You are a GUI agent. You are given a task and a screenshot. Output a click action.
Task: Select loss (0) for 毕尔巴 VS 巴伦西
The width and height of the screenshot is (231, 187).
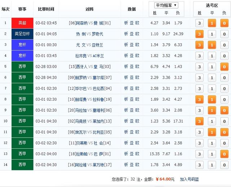(x=224, y=88)
